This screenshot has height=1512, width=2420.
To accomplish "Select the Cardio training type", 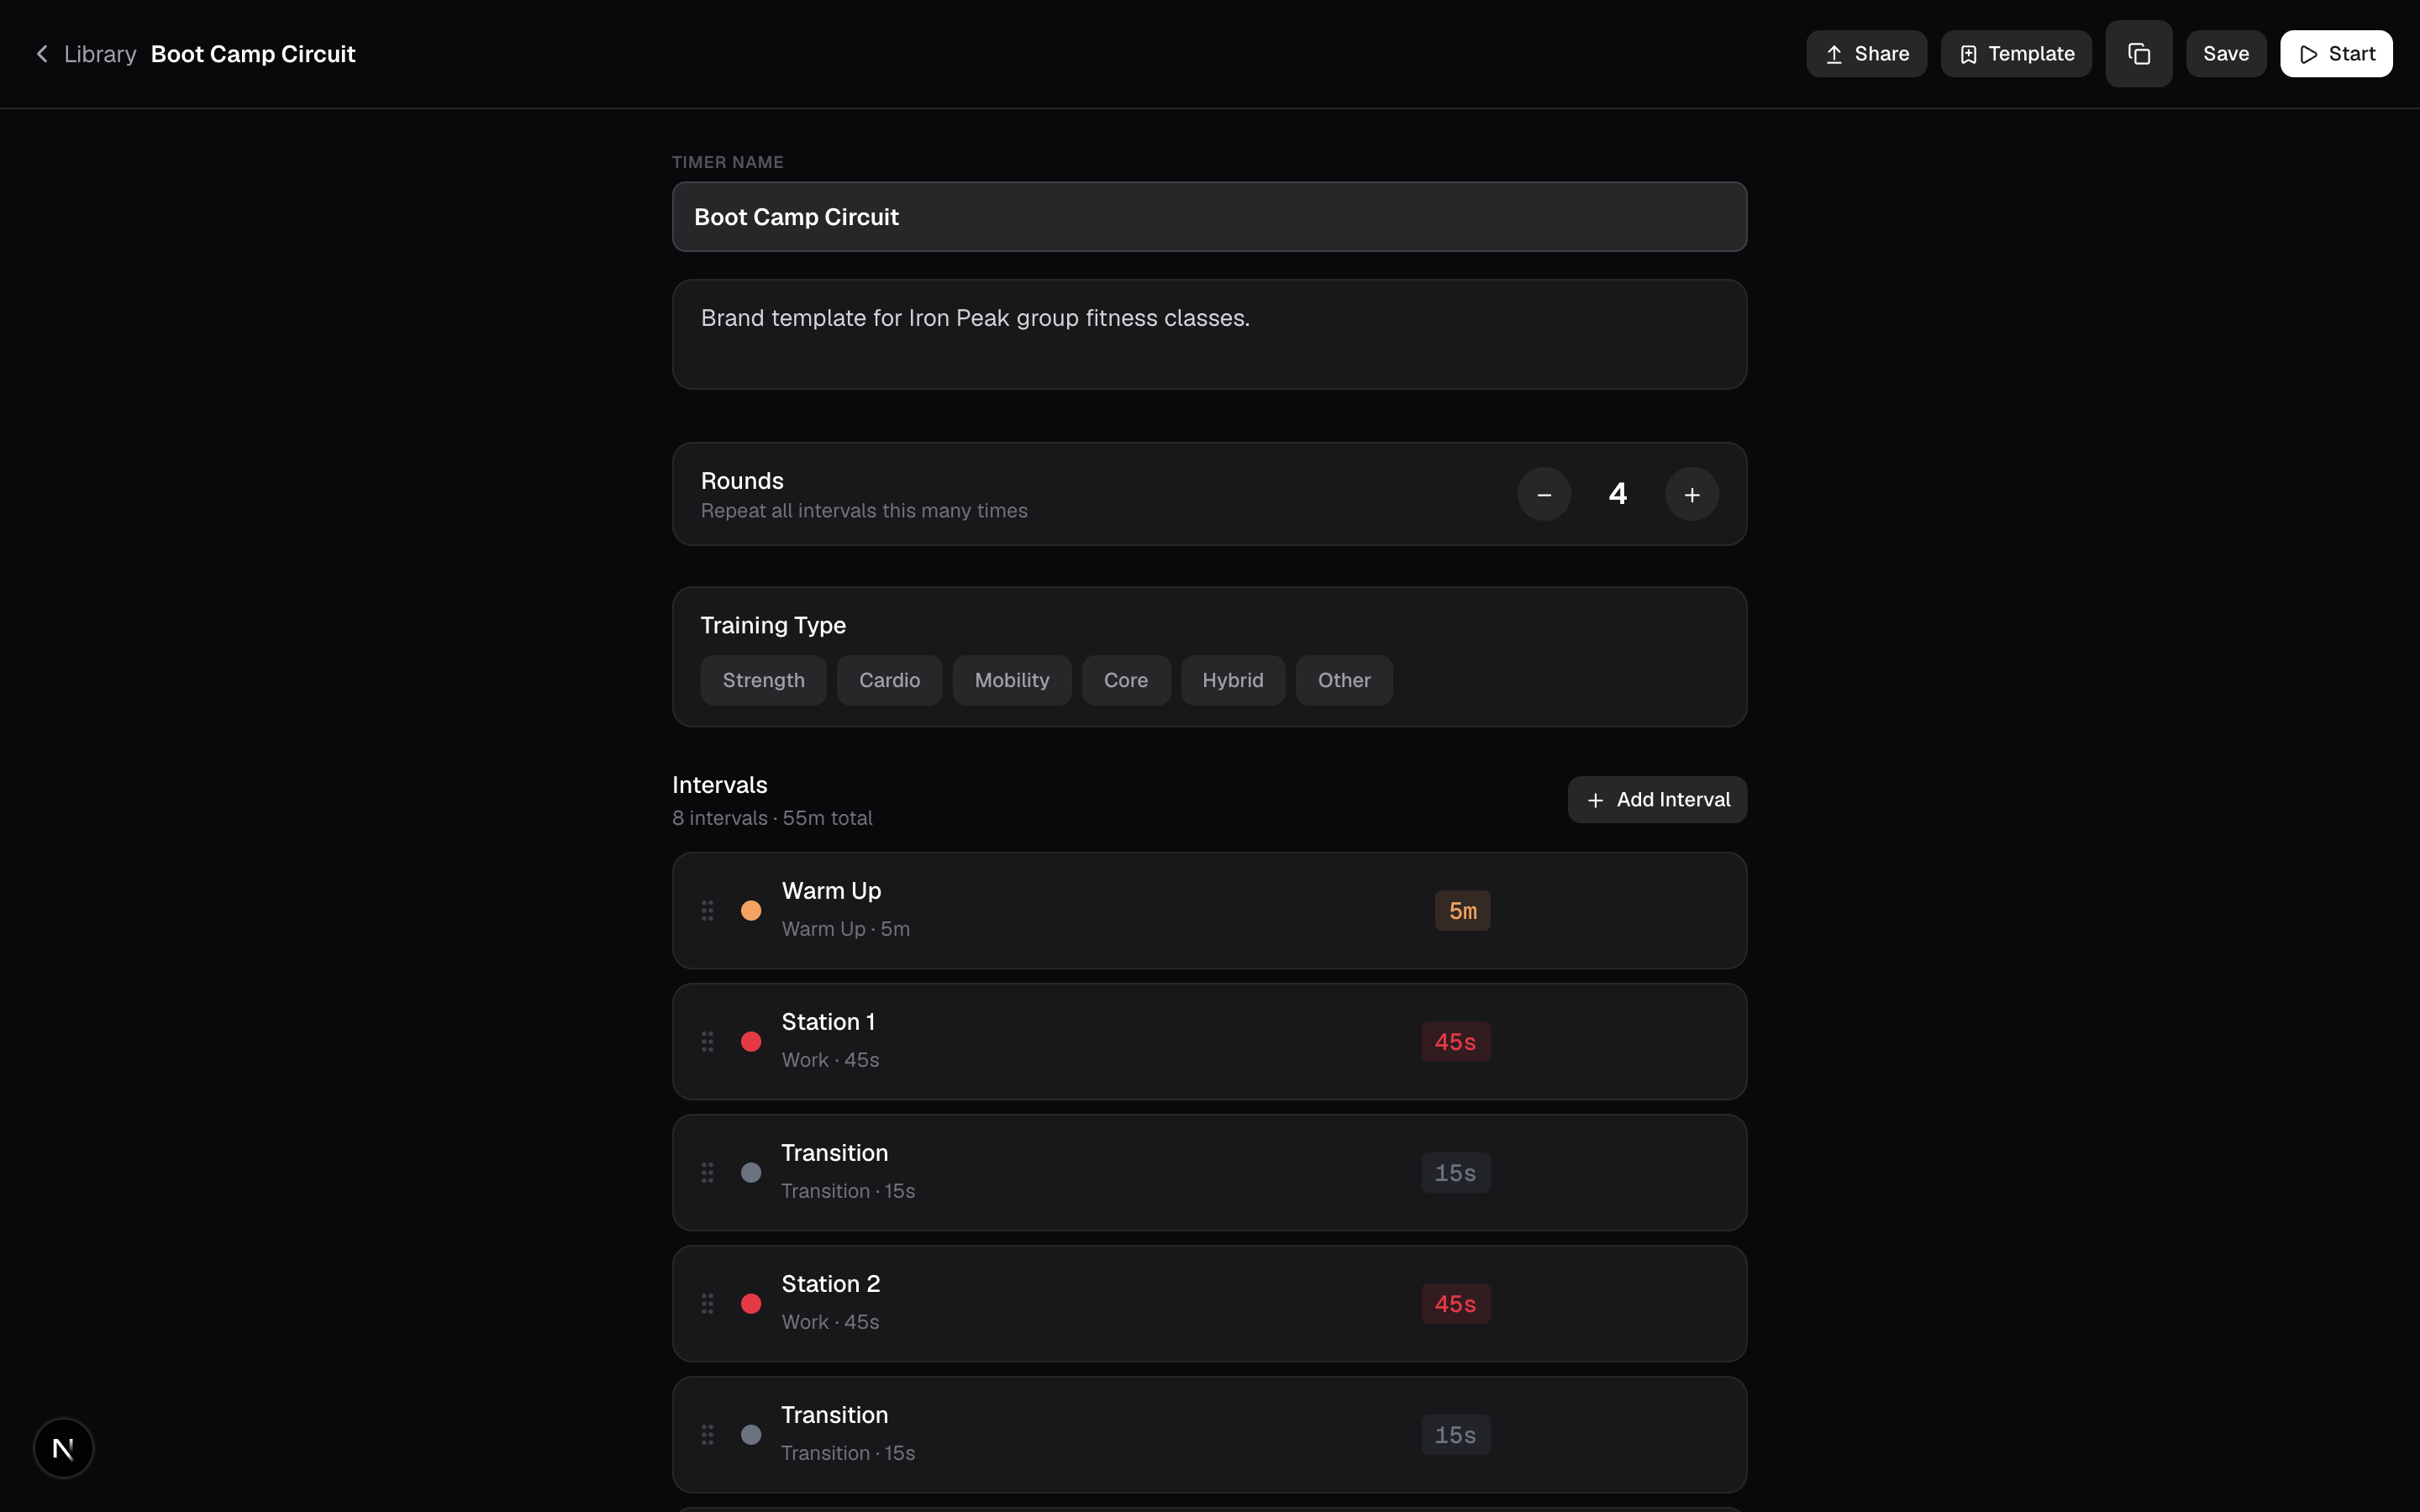I will pos(889,680).
